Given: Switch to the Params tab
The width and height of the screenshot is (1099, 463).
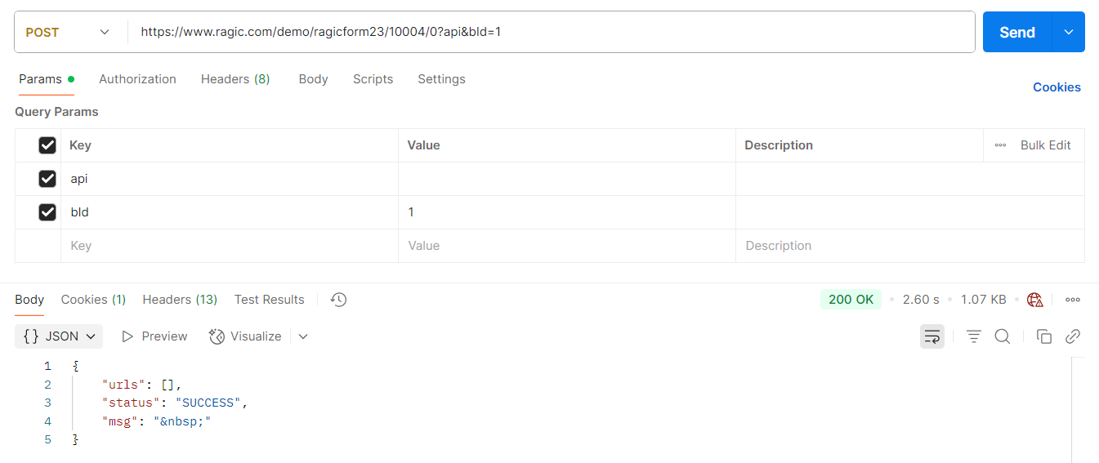Looking at the screenshot, I should click(47, 79).
